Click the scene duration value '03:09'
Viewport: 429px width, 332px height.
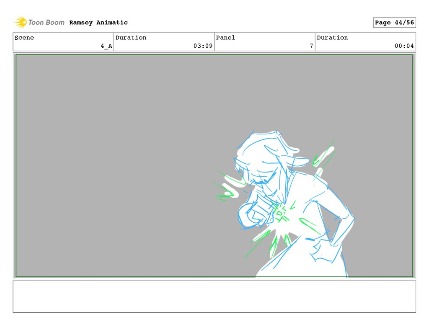pos(203,46)
